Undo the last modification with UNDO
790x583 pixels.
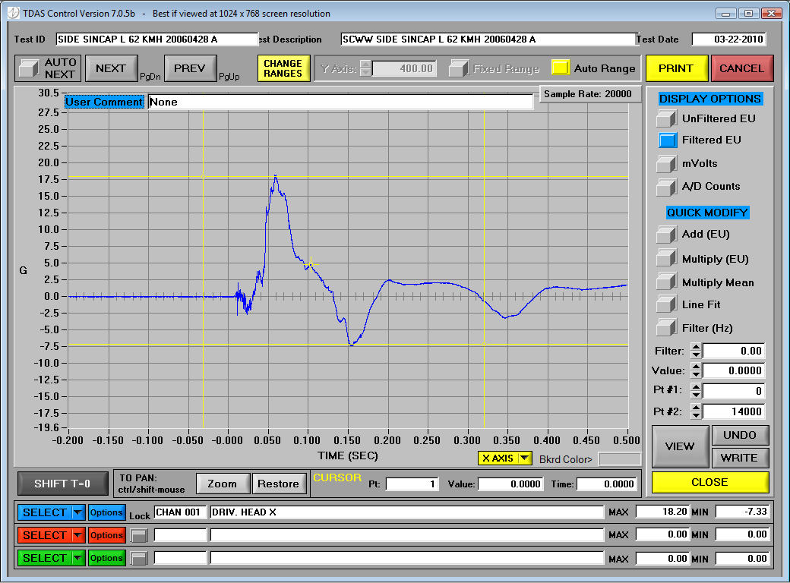point(740,435)
